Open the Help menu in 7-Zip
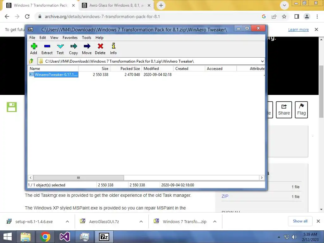 [99, 38]
